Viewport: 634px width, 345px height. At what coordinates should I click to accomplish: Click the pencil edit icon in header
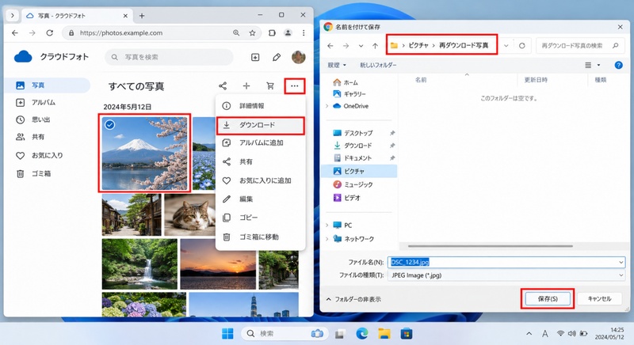(277, 57)
